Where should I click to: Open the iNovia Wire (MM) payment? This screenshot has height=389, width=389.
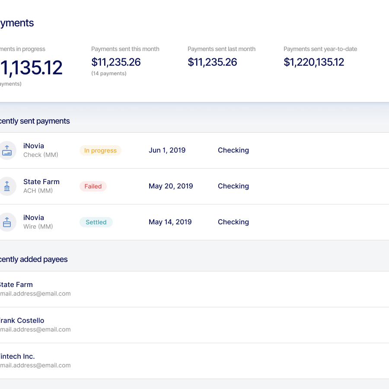click(194, 222)
